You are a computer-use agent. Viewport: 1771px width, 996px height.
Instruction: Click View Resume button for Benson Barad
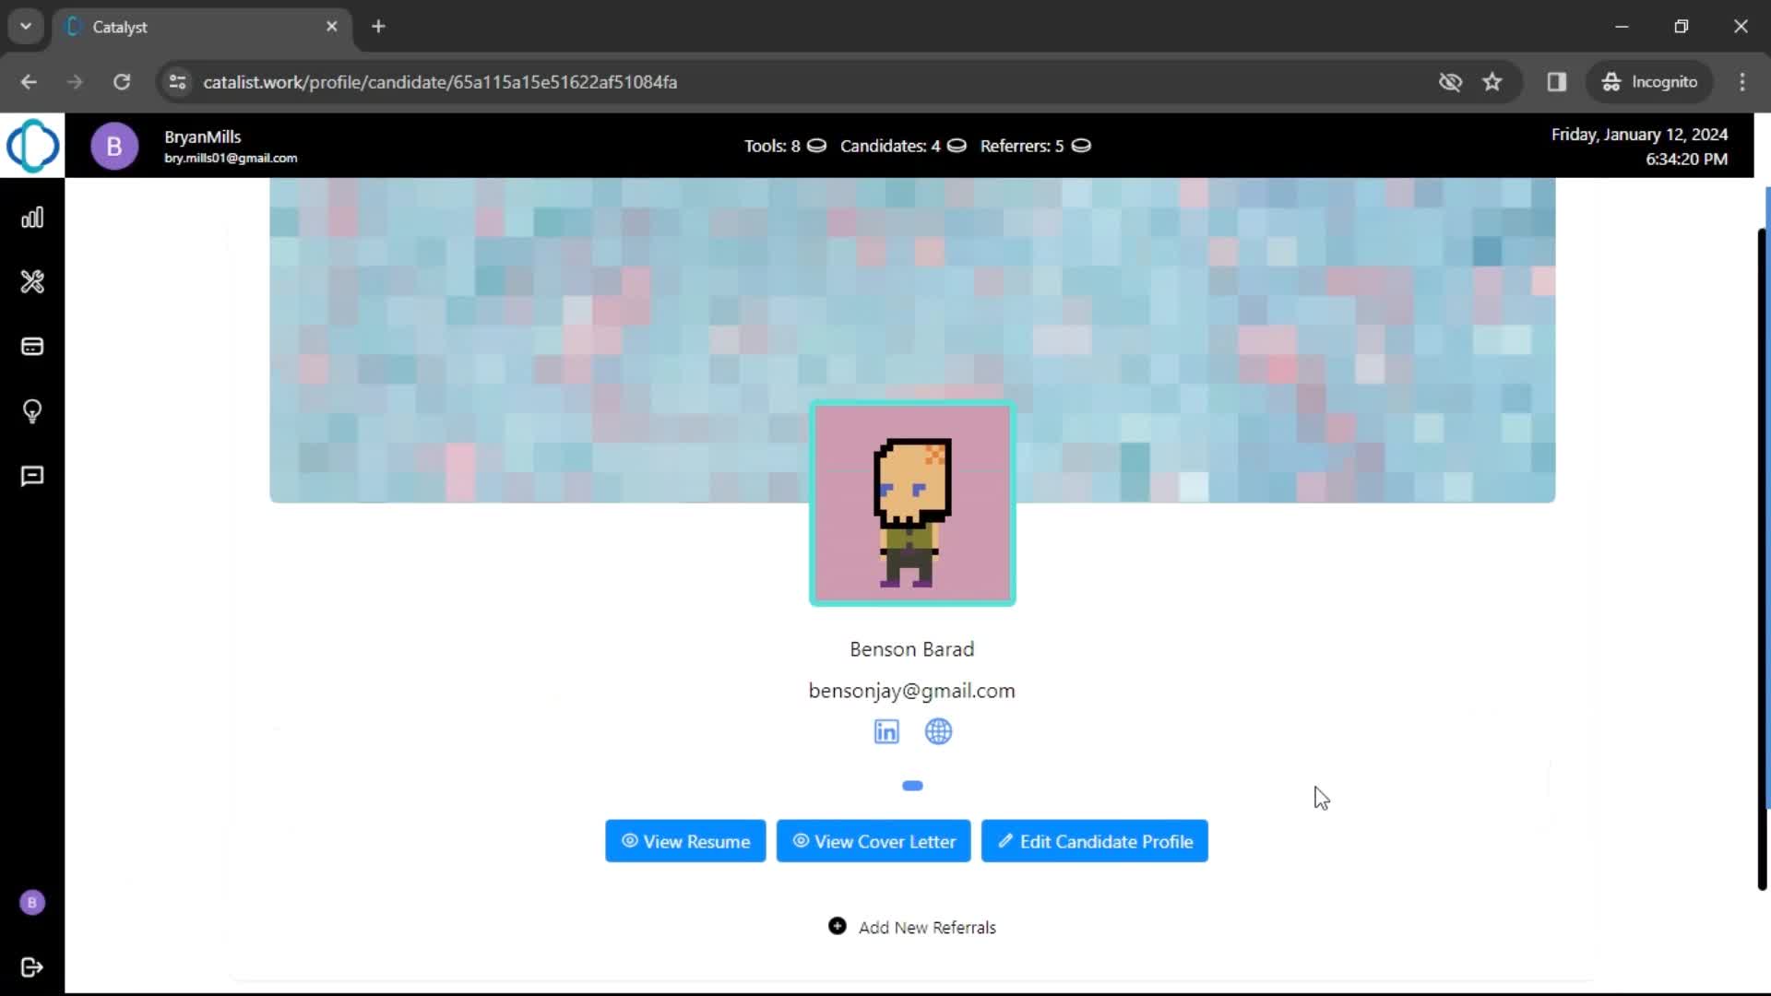[x=684, y=842]
